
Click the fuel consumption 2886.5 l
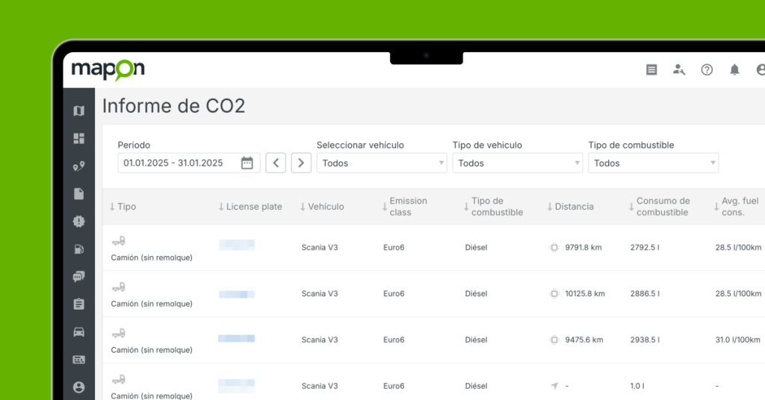tap(645, 294)
